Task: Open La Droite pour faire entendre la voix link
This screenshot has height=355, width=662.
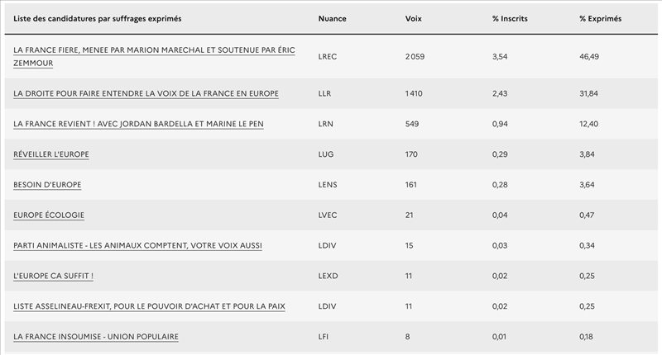Action: (146, 93)
